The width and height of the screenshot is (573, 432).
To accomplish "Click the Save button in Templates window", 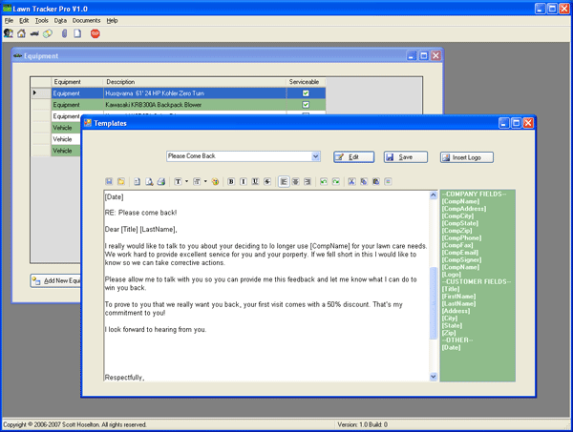I will [406, 156].
